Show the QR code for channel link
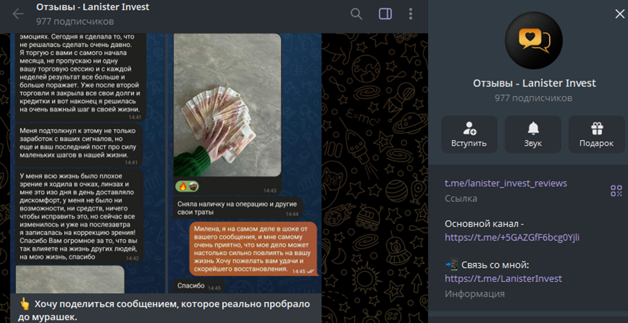628x323 pixels. pos(616,191)
